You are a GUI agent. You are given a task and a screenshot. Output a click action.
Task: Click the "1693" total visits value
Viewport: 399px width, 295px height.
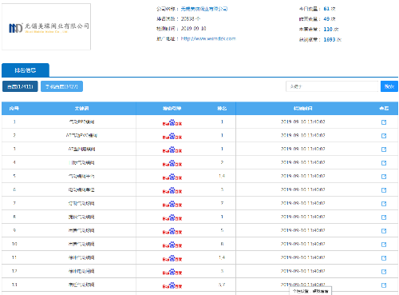330,40
